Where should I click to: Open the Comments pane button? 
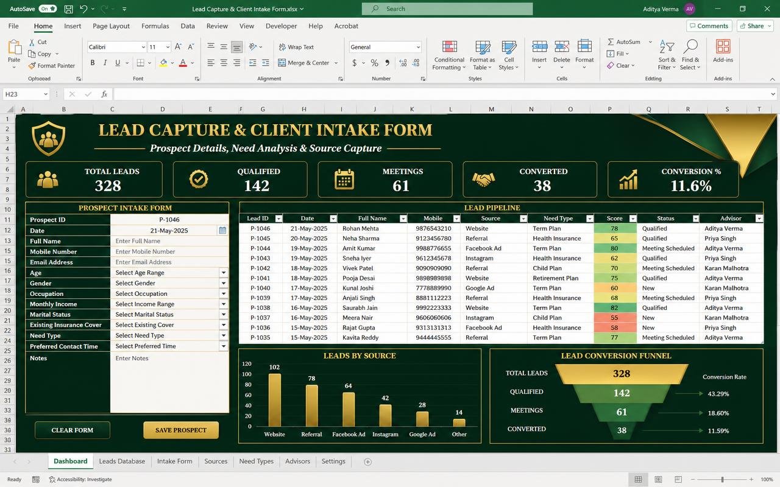pyautogui.click(x=709, y=26)
